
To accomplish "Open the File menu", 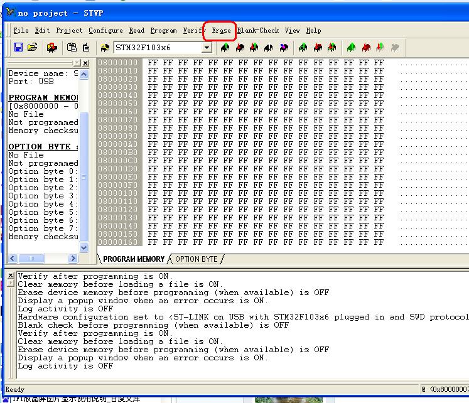I will click(x=21, y=31).
